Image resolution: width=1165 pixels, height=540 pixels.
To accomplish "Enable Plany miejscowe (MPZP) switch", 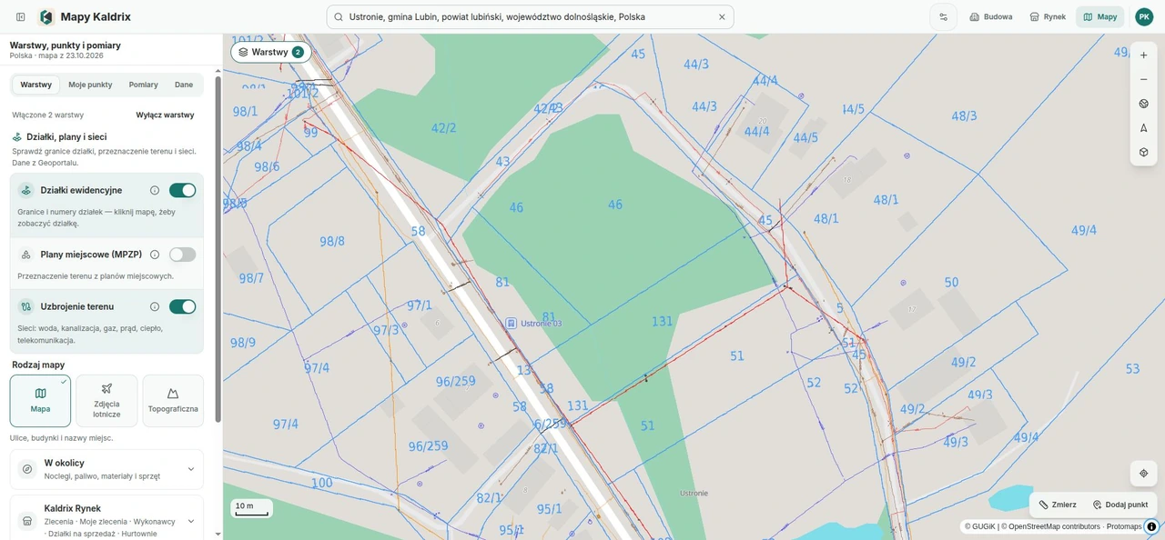I will pos(182,255).
